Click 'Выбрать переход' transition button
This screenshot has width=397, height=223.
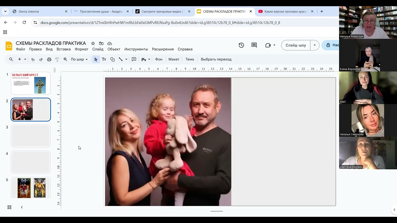[216, 59]
